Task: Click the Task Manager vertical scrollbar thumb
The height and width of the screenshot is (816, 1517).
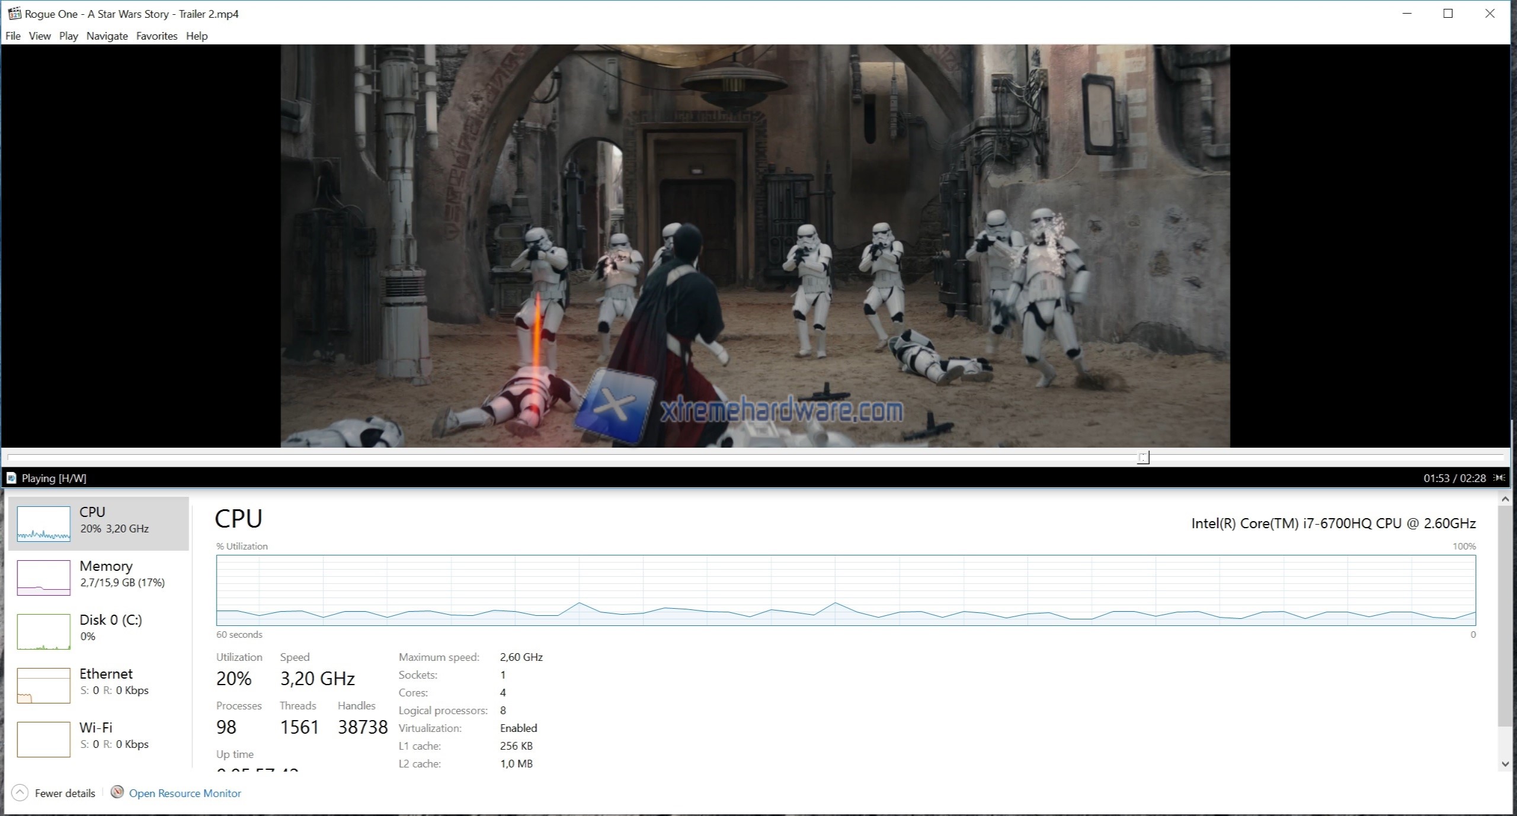Action: tap(1505, 616)
